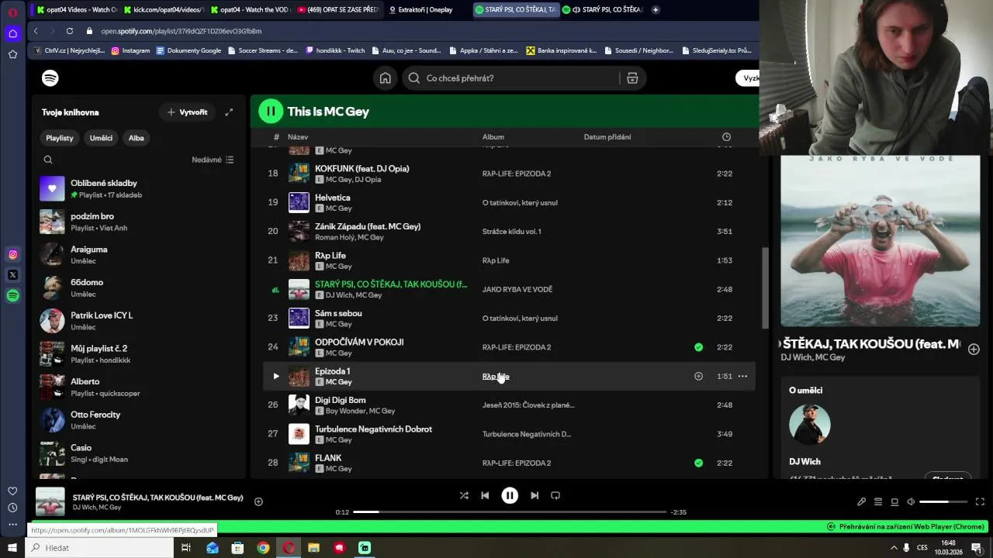Click the duration clock column header
Image resolution: width=993 pixels, height=558 pixels.
(726, 137)
